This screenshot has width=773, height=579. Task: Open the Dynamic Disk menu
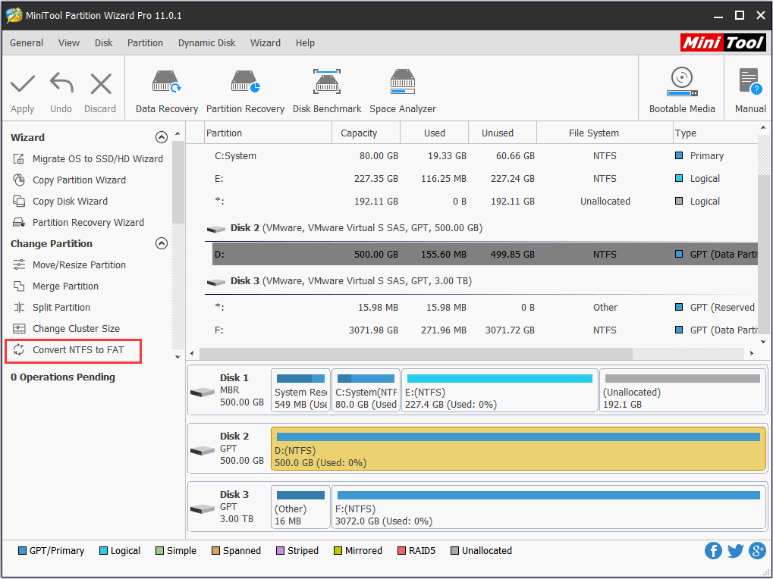coord(206,43)
